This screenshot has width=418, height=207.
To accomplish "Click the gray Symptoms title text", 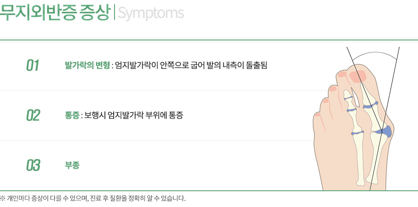I will [151, 13].
